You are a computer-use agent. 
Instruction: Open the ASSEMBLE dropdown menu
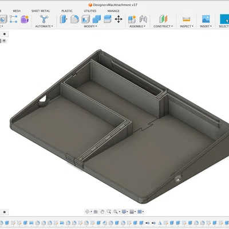(x=137, y=26)
